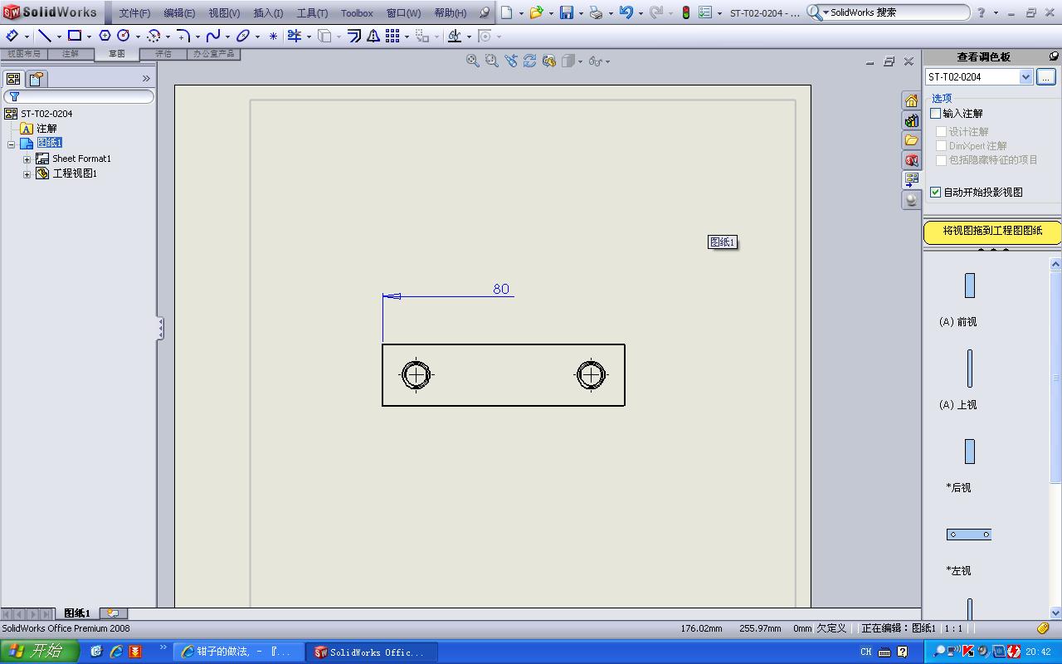Click the 钳子的做法 browser taskbar button
This screenshot has height=664, width=1062.
(238, 652)
